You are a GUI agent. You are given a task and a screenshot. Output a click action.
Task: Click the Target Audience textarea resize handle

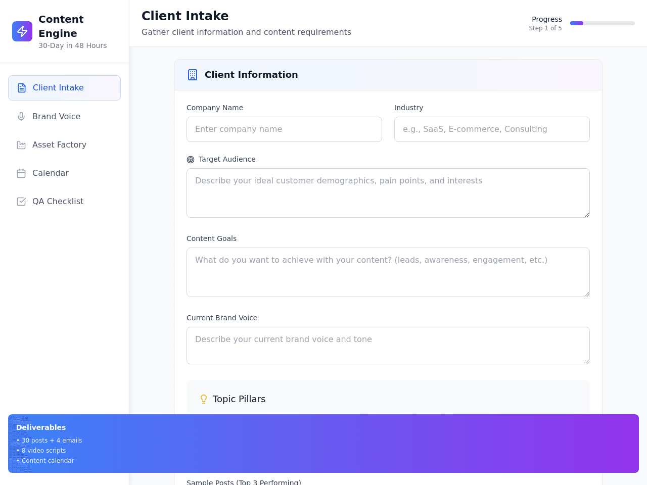[x=587, y=215]
